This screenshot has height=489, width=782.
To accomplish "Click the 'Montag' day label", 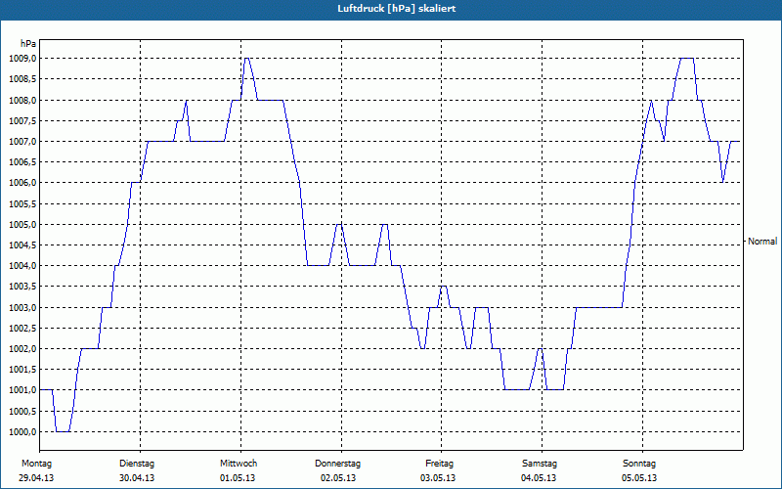I will coord(36,464).
